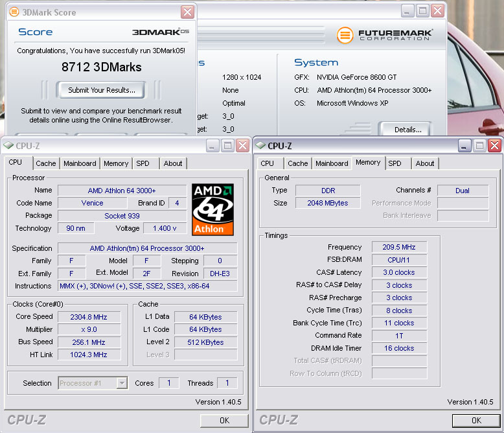This screenshot has width=504, height=433.
Task: Close the left CPU-Z window
Action: click(x=243, y=146)
